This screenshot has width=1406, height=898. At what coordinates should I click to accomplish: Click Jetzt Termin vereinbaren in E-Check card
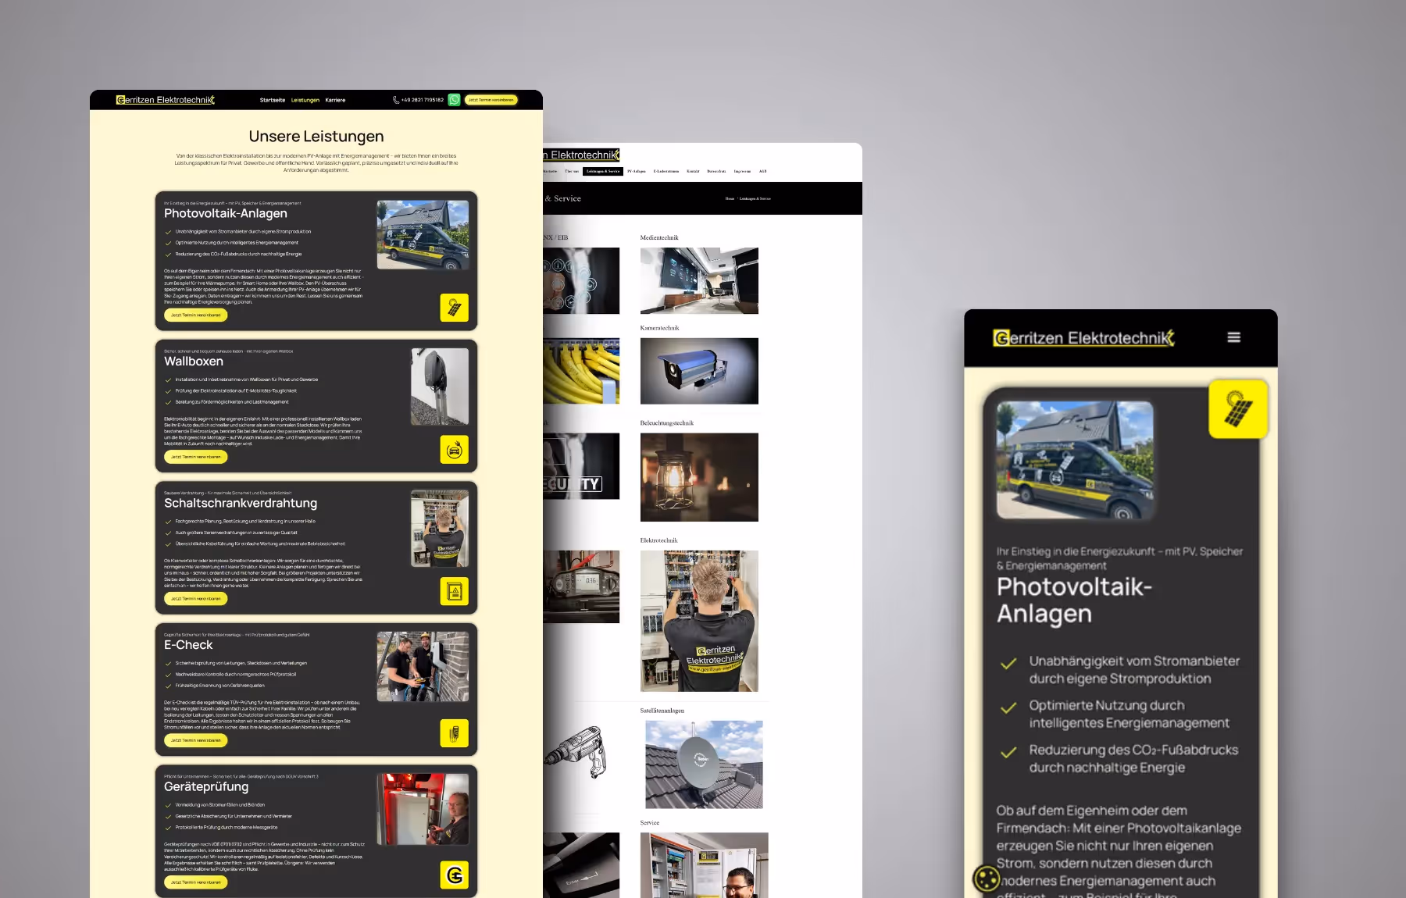[196, 740]
